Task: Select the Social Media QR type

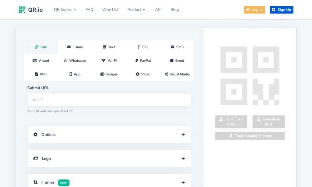Action: [x=177, y=74]
